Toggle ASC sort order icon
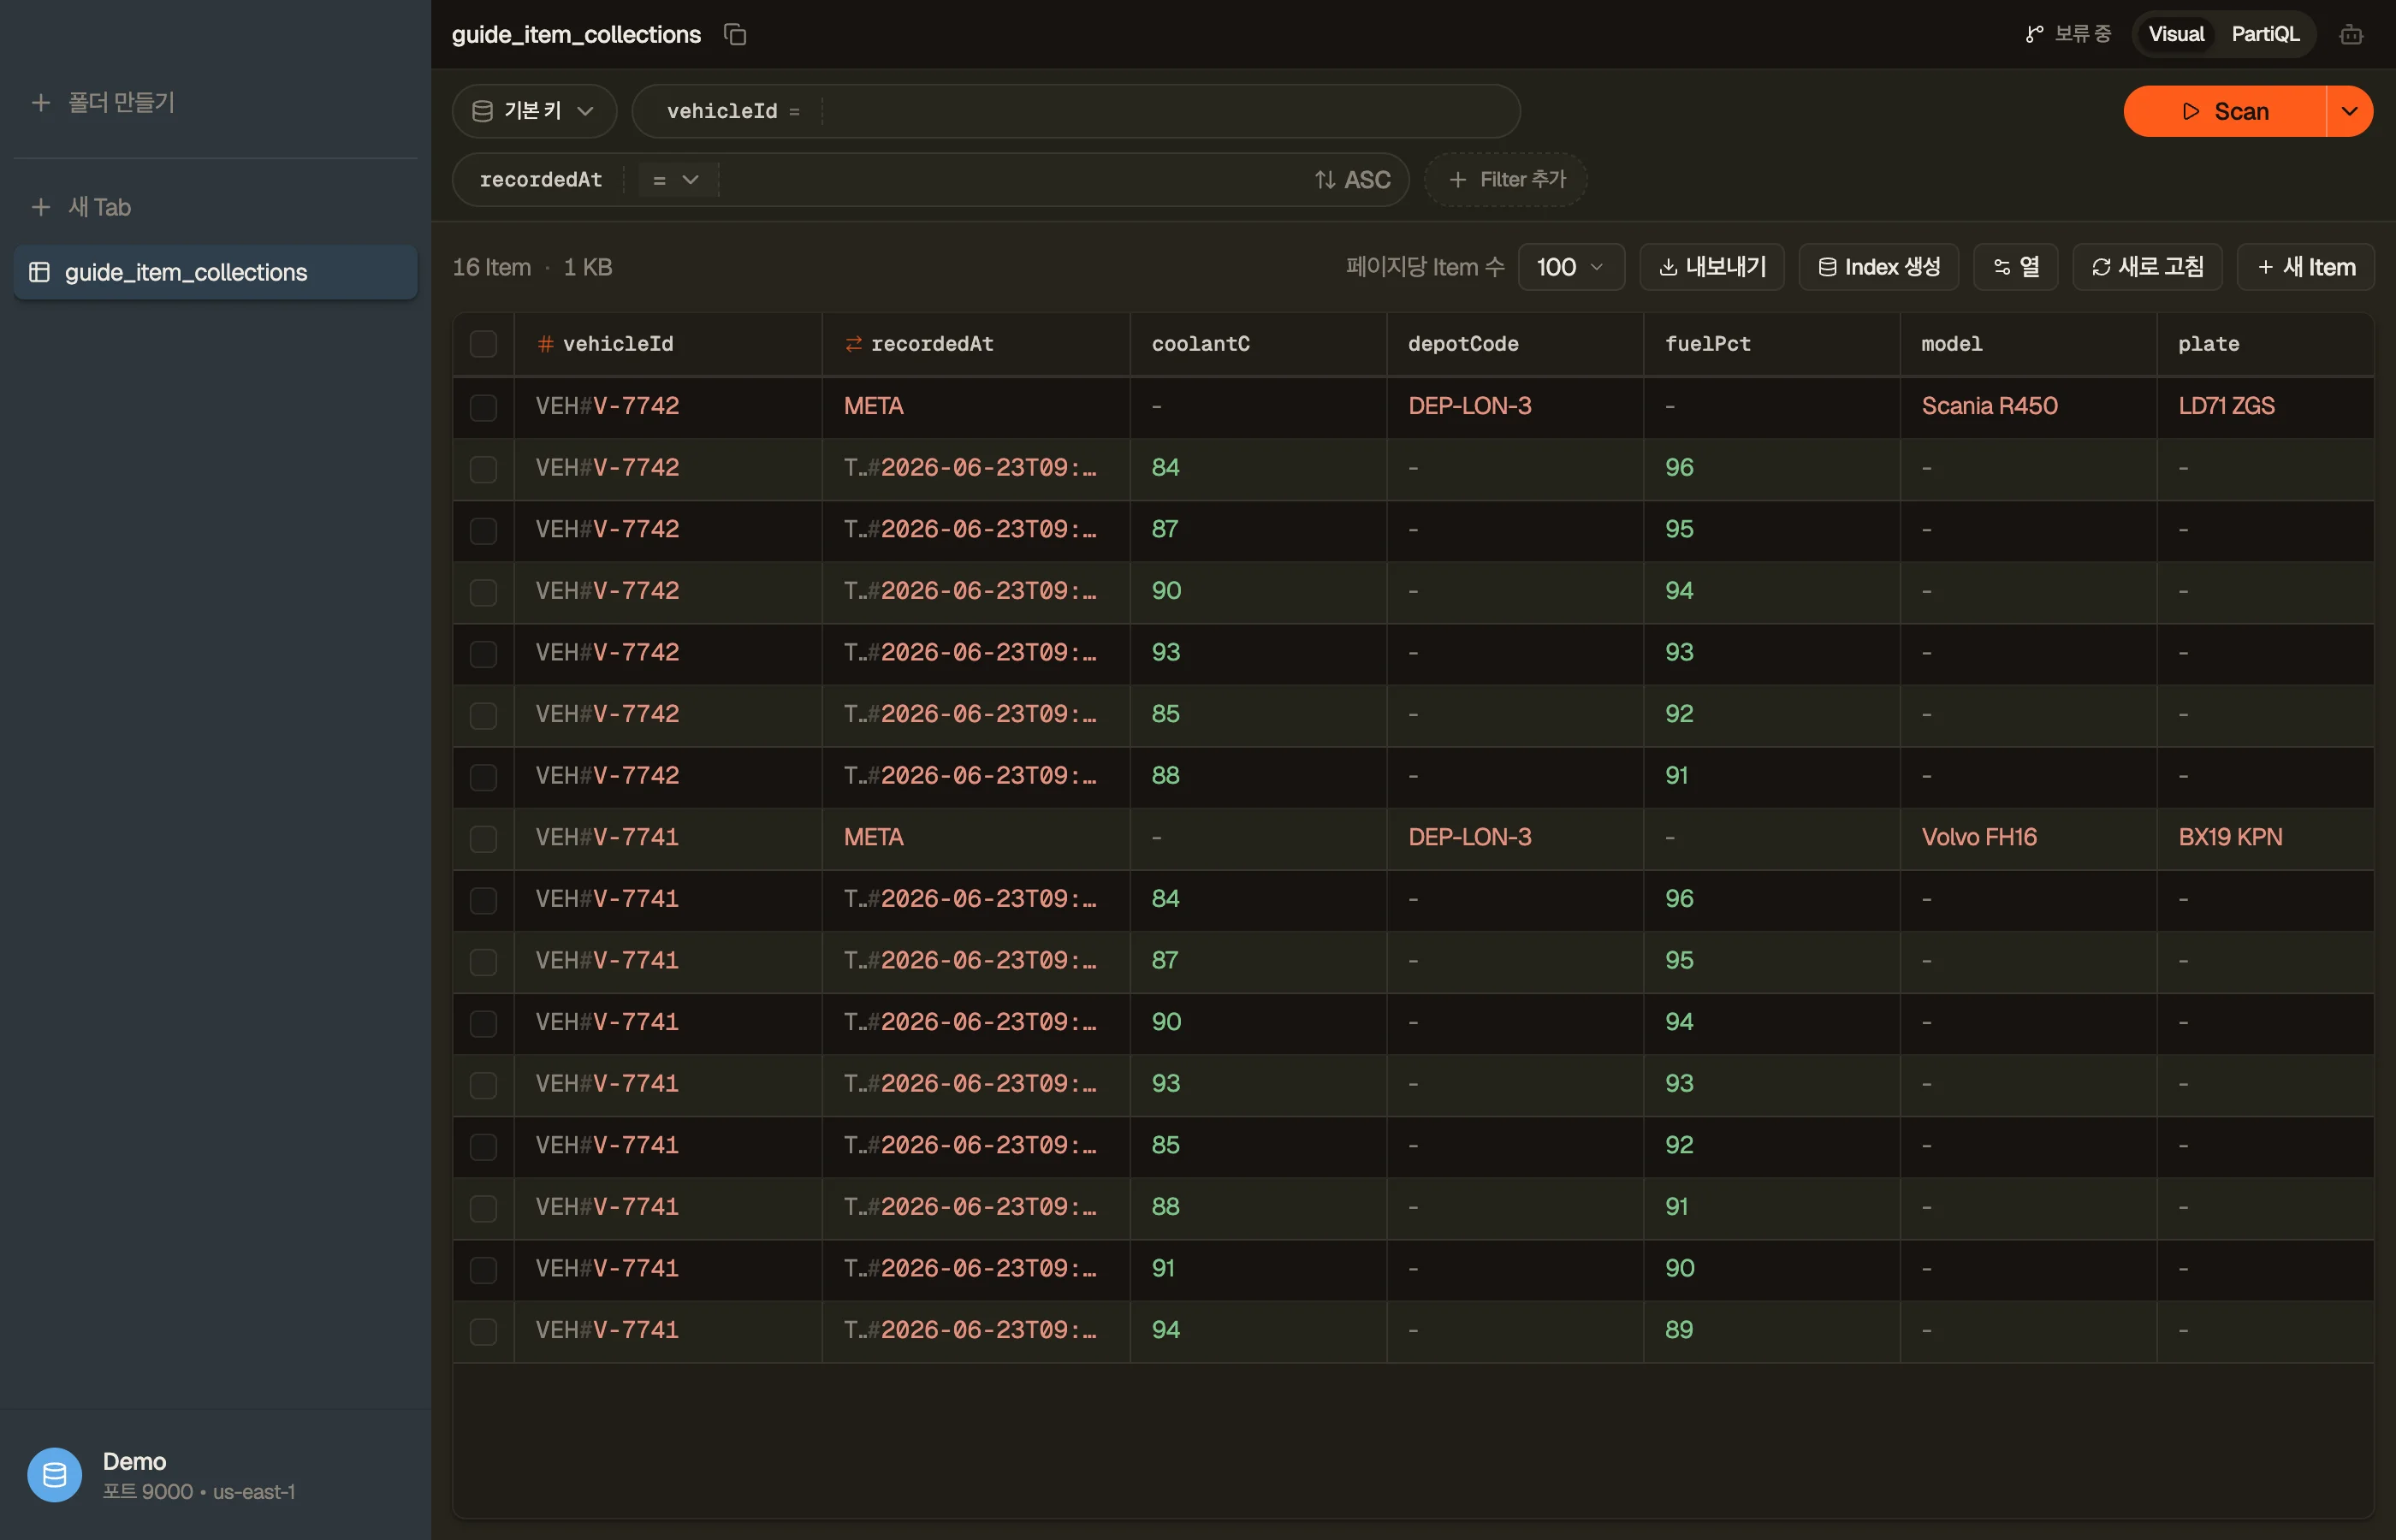Viewport: 2396px width, 1540px height. (x=1325, y=180)
